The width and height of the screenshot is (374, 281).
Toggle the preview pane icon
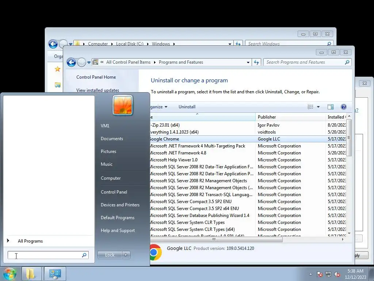[x=331, y=107]
